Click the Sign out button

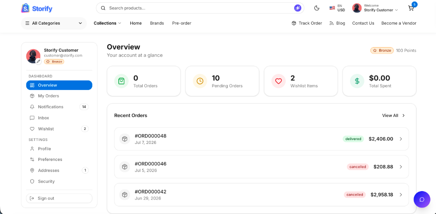coord(59,198)
